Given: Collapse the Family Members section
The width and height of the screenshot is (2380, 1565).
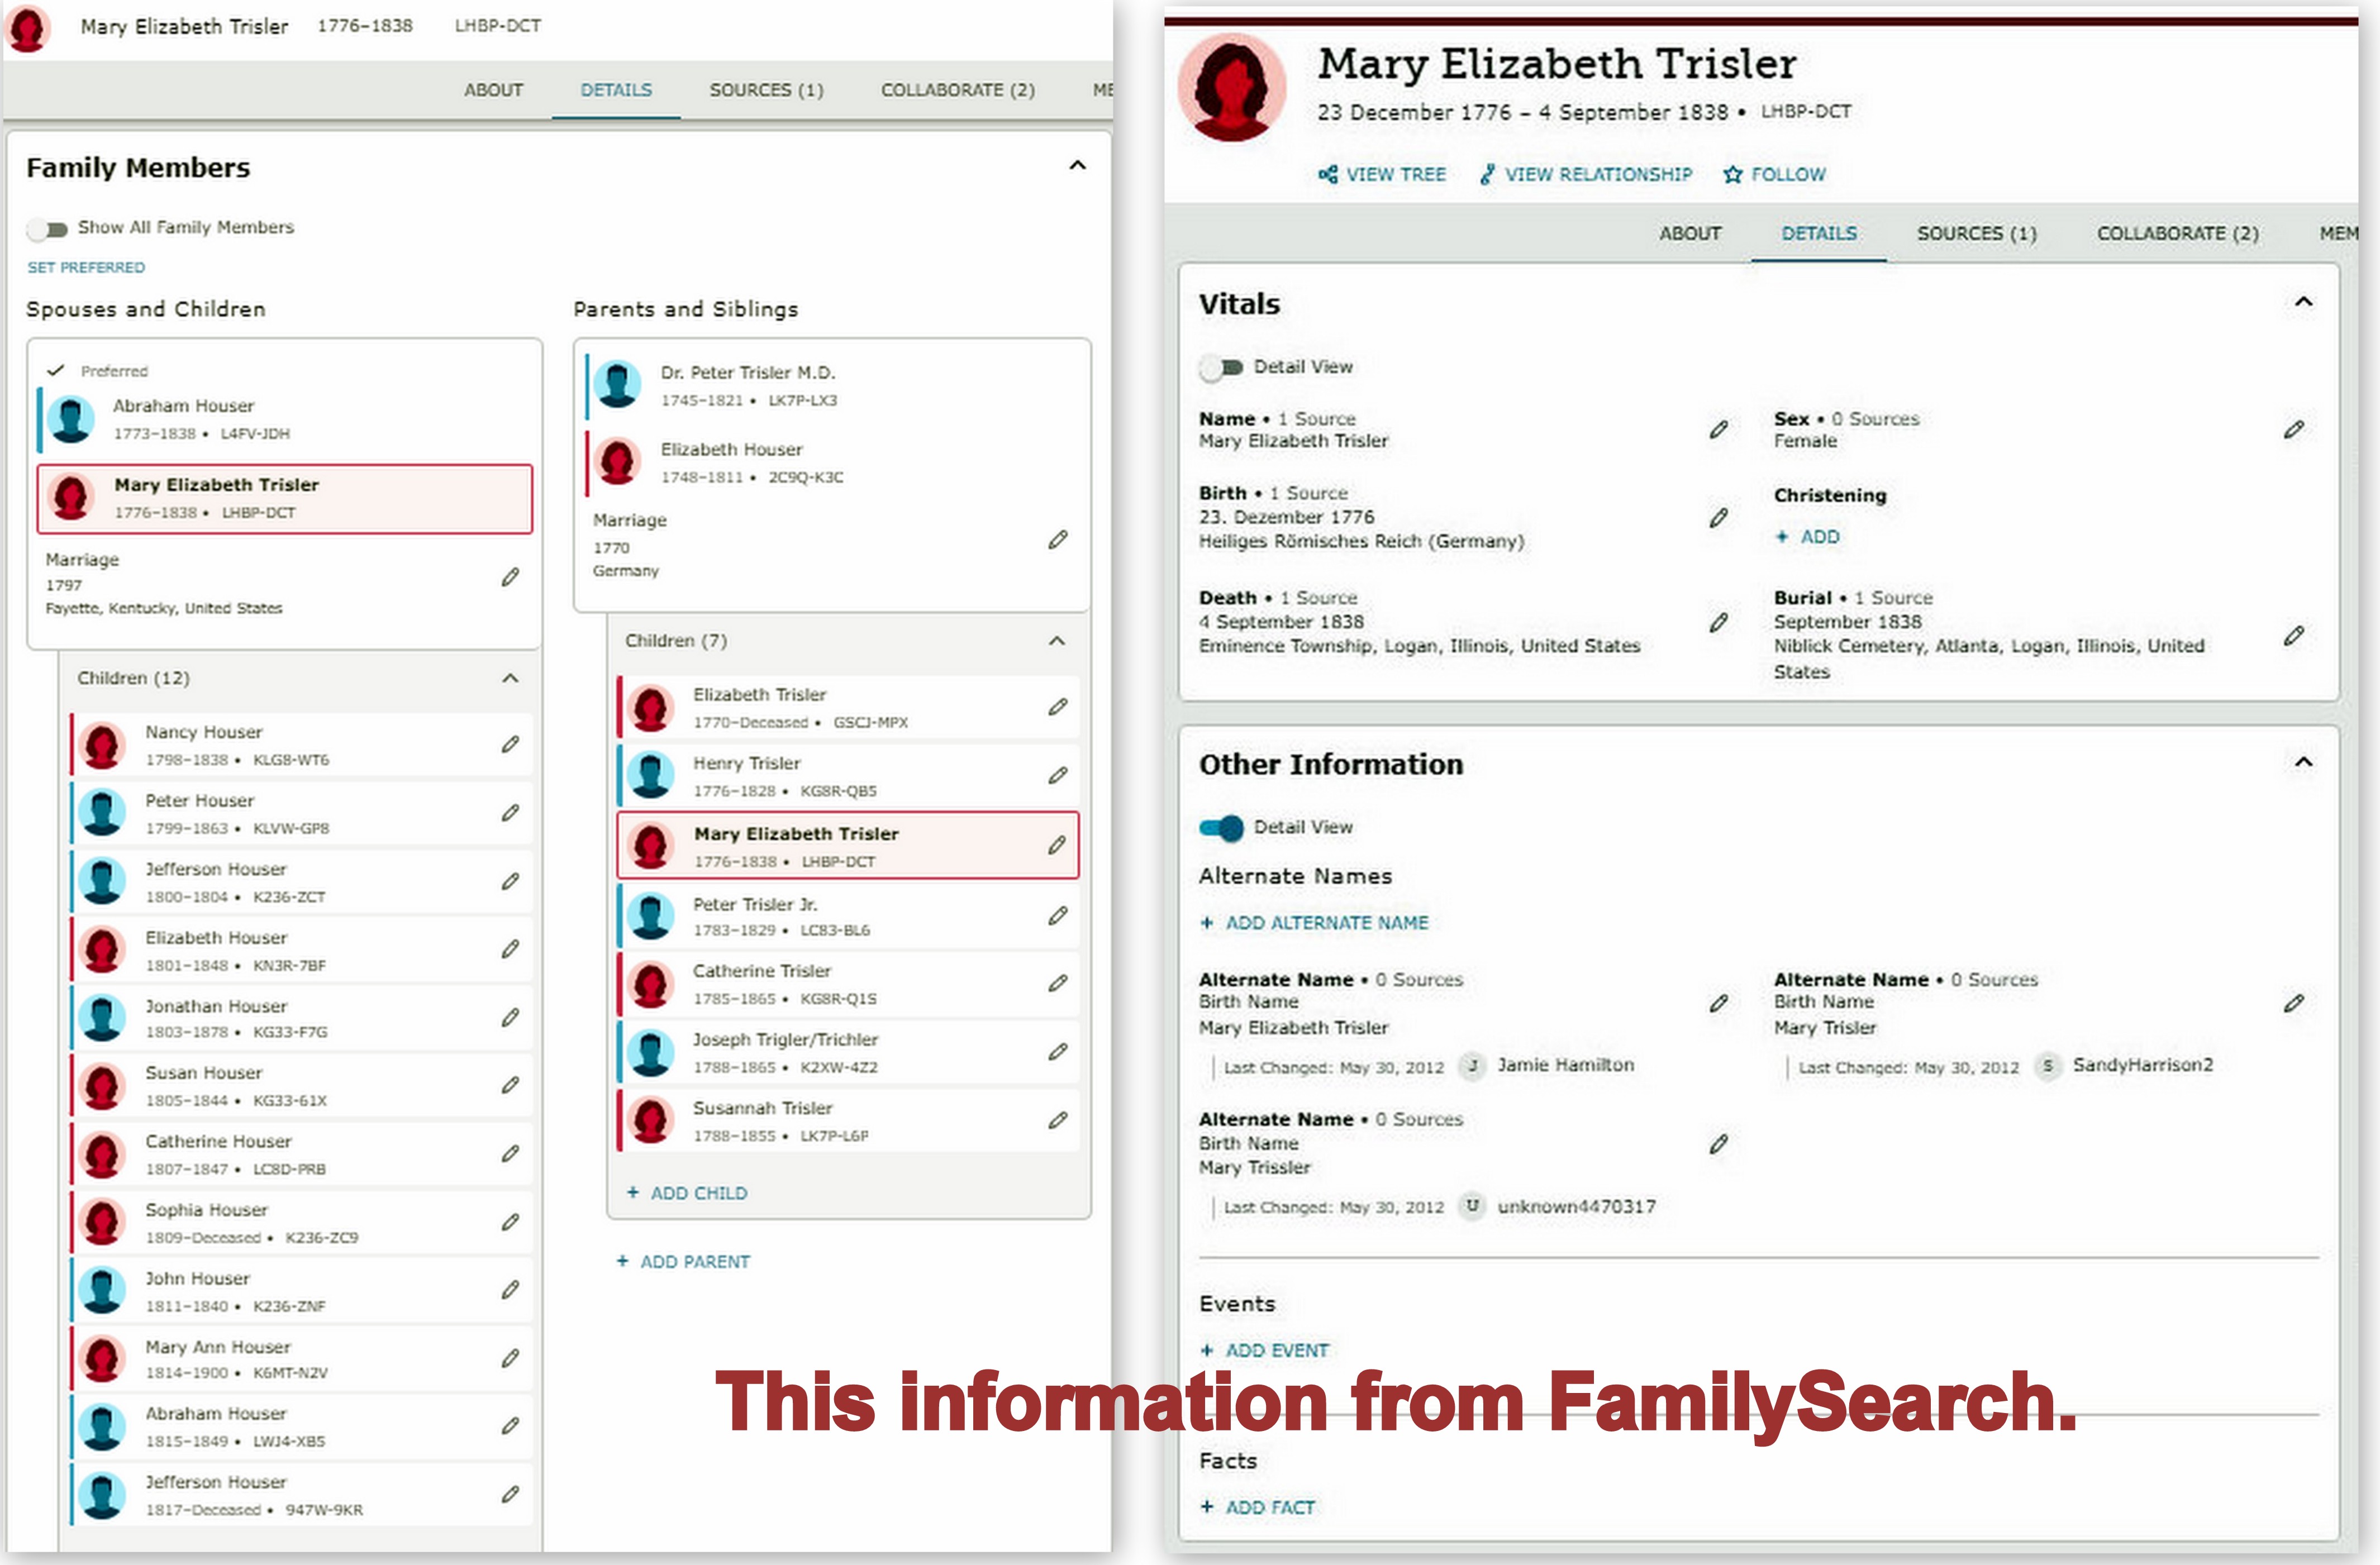Looking at the screenshot, I should point(1077,166).
